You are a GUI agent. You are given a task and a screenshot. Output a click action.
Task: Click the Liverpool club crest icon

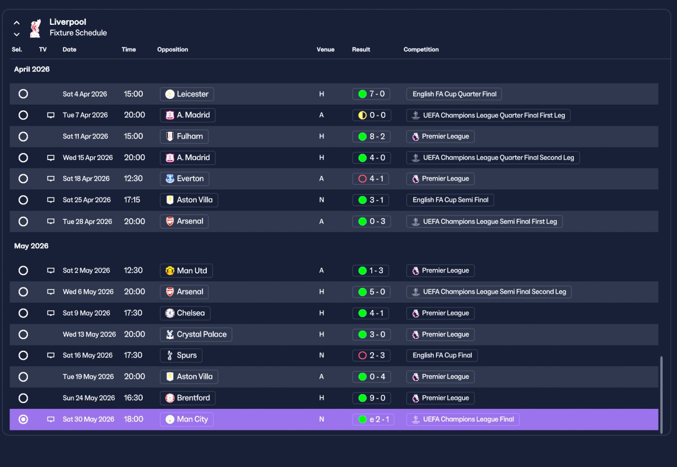35,28
